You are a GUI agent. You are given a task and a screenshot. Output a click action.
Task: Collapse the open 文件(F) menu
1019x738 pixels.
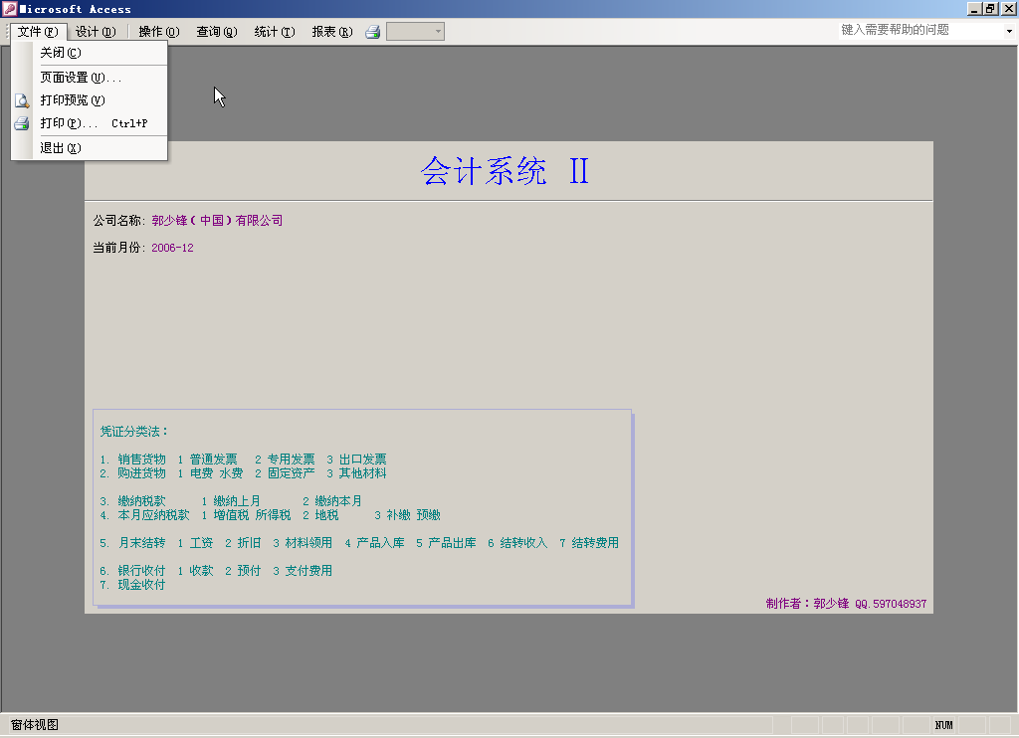click(x=38, y=32)
